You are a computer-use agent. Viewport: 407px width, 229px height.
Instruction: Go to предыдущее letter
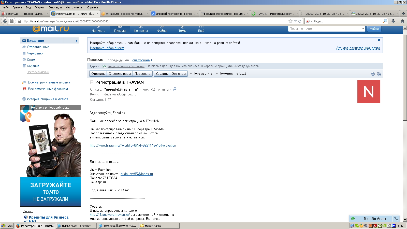[x=119, y=60]
